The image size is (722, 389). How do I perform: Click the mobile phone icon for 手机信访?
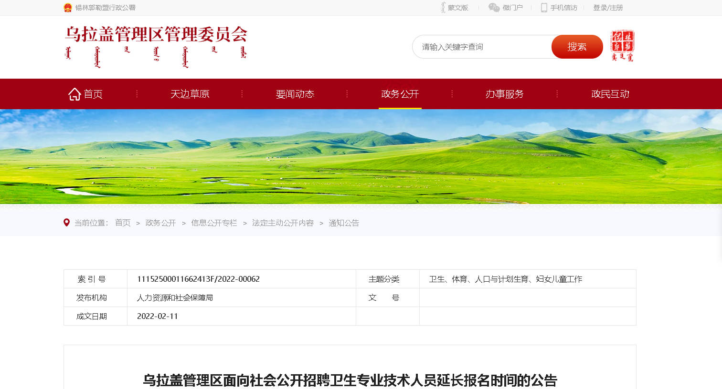click(x=544, y=8)
